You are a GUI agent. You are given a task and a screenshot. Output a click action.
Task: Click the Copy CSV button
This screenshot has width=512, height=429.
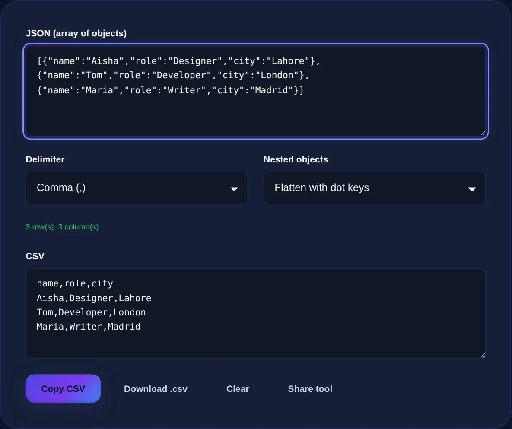(x=63, y=388)
